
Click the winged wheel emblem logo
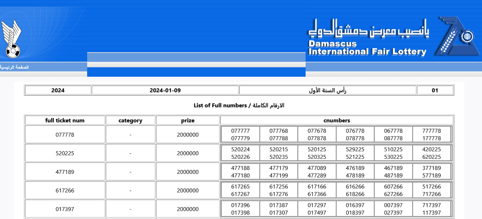click(11, 39)
